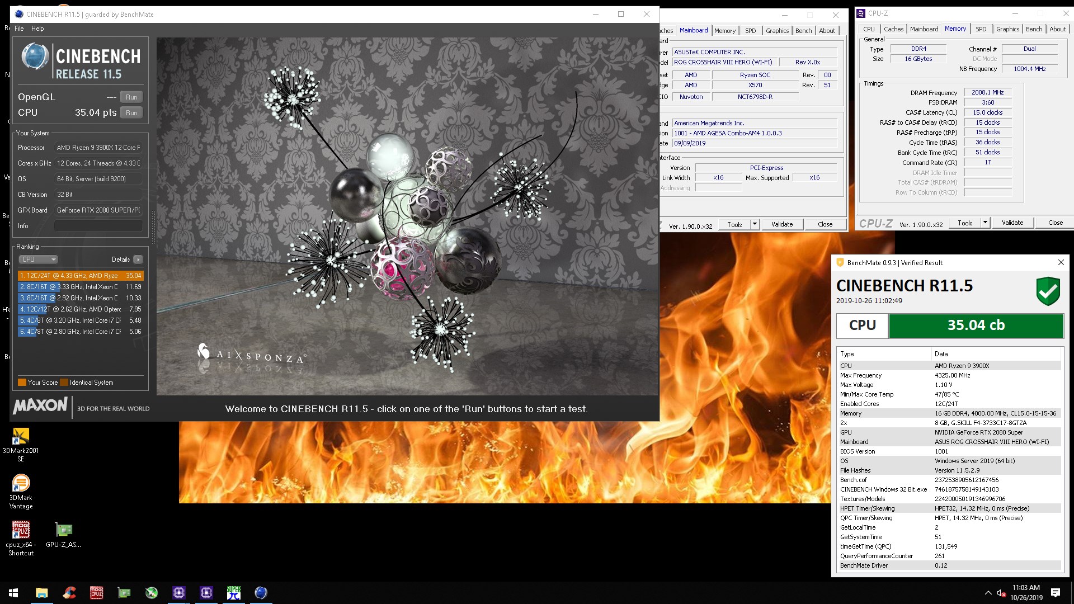Screen dimensions: 1074x604
Task: Click Validate in right CPU-Z Memory window
Action: coord(1012,223)
